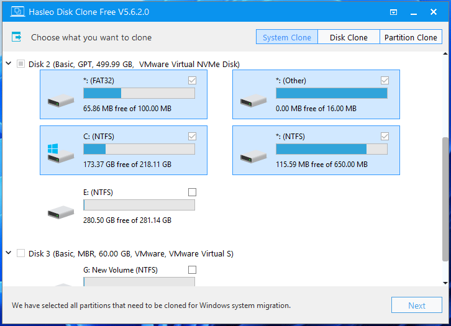Click the clone arrow icon beside the heading
Viewport: 451px width, 326px height.
(x=17, y=37)
